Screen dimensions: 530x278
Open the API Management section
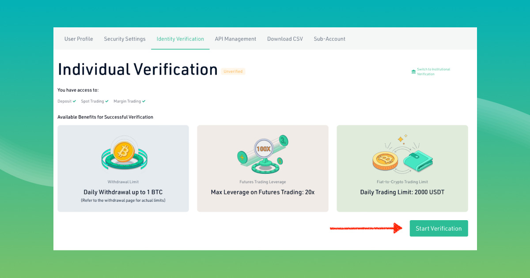(x=235, y=39)
